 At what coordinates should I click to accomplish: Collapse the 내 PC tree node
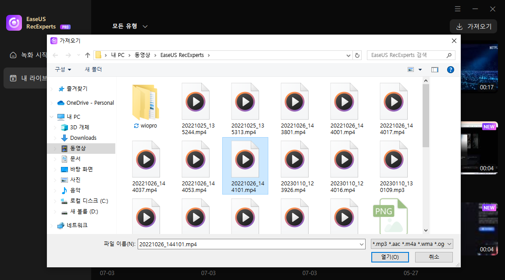point(52,117)
